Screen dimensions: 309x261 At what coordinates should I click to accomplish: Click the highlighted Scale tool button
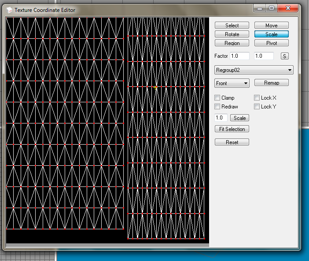[x=271, y=34]
